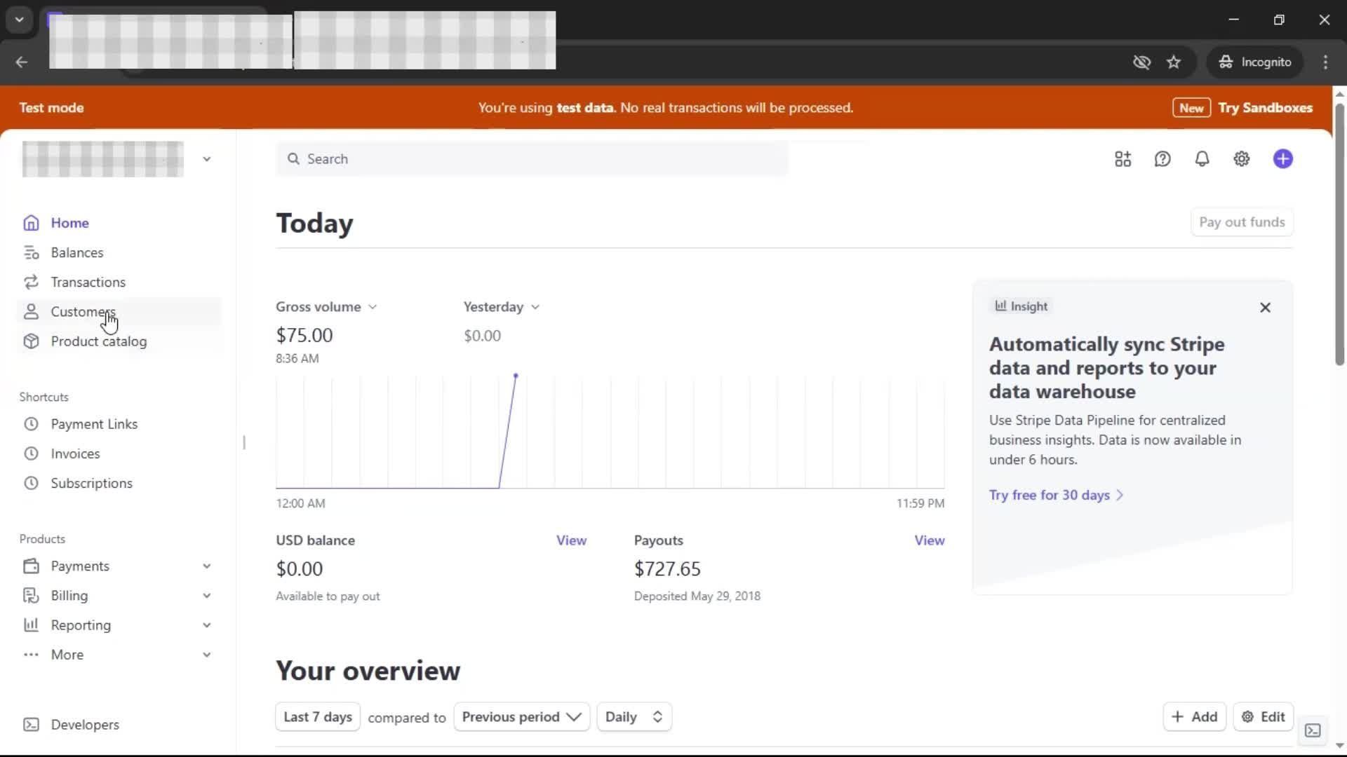This screenshot has height=757, width=1347.
Task: Click the purple plus create button
Action: tap(1282, 159)
